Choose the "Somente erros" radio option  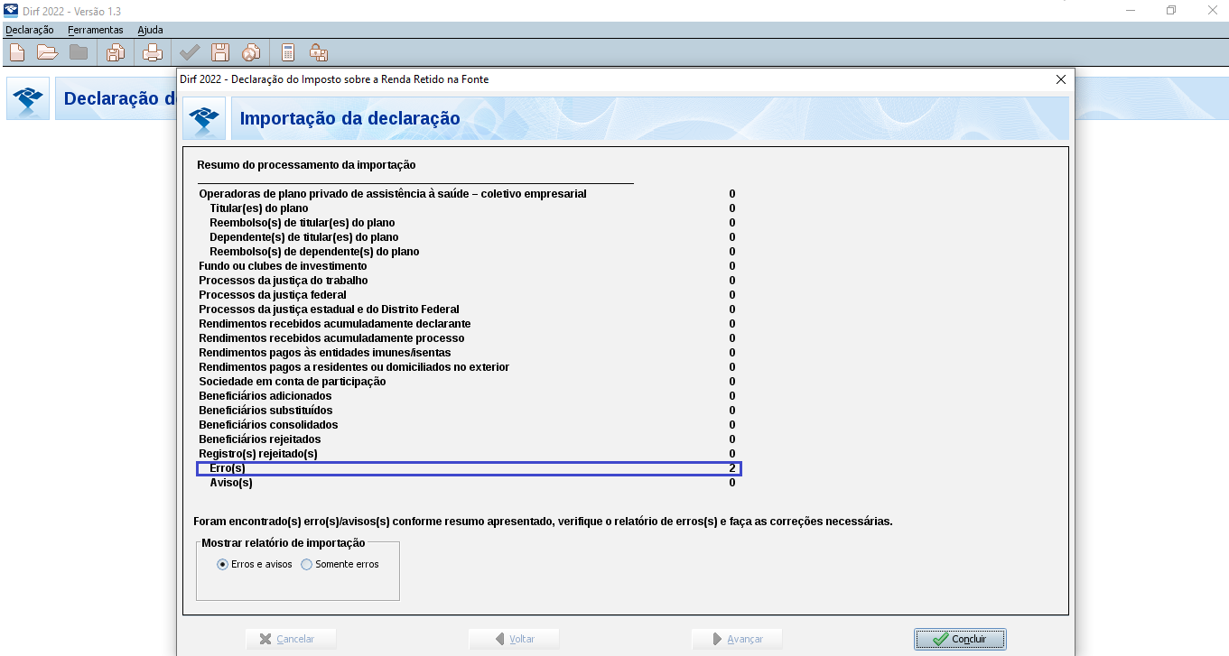(340, 564)
